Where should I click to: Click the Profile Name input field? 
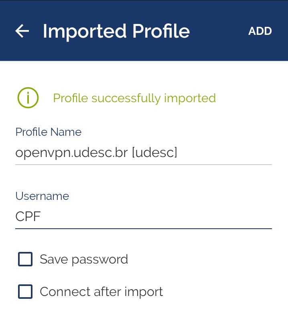pyautogui.click(x=143, y=153)
